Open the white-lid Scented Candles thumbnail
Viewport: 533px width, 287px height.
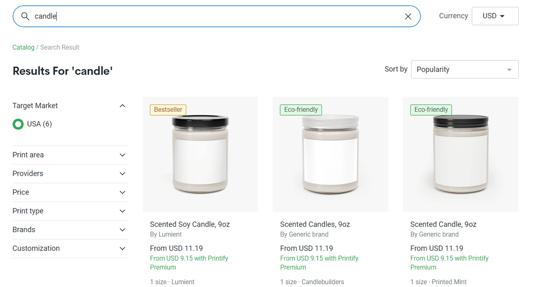click(330, 154)
